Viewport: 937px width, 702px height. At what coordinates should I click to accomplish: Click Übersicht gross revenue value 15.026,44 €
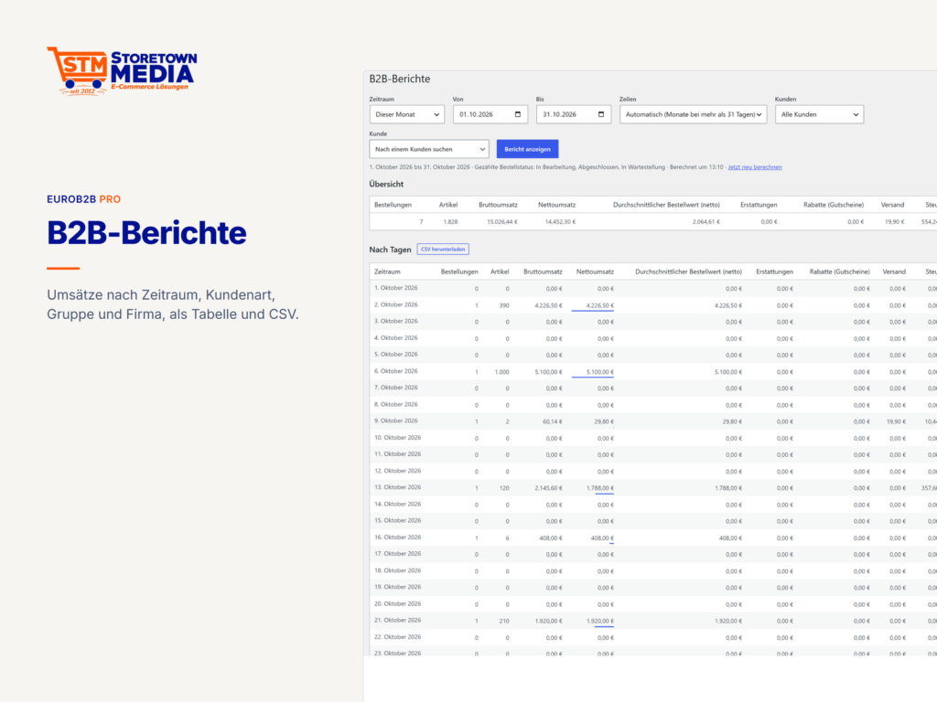(502, 222)
